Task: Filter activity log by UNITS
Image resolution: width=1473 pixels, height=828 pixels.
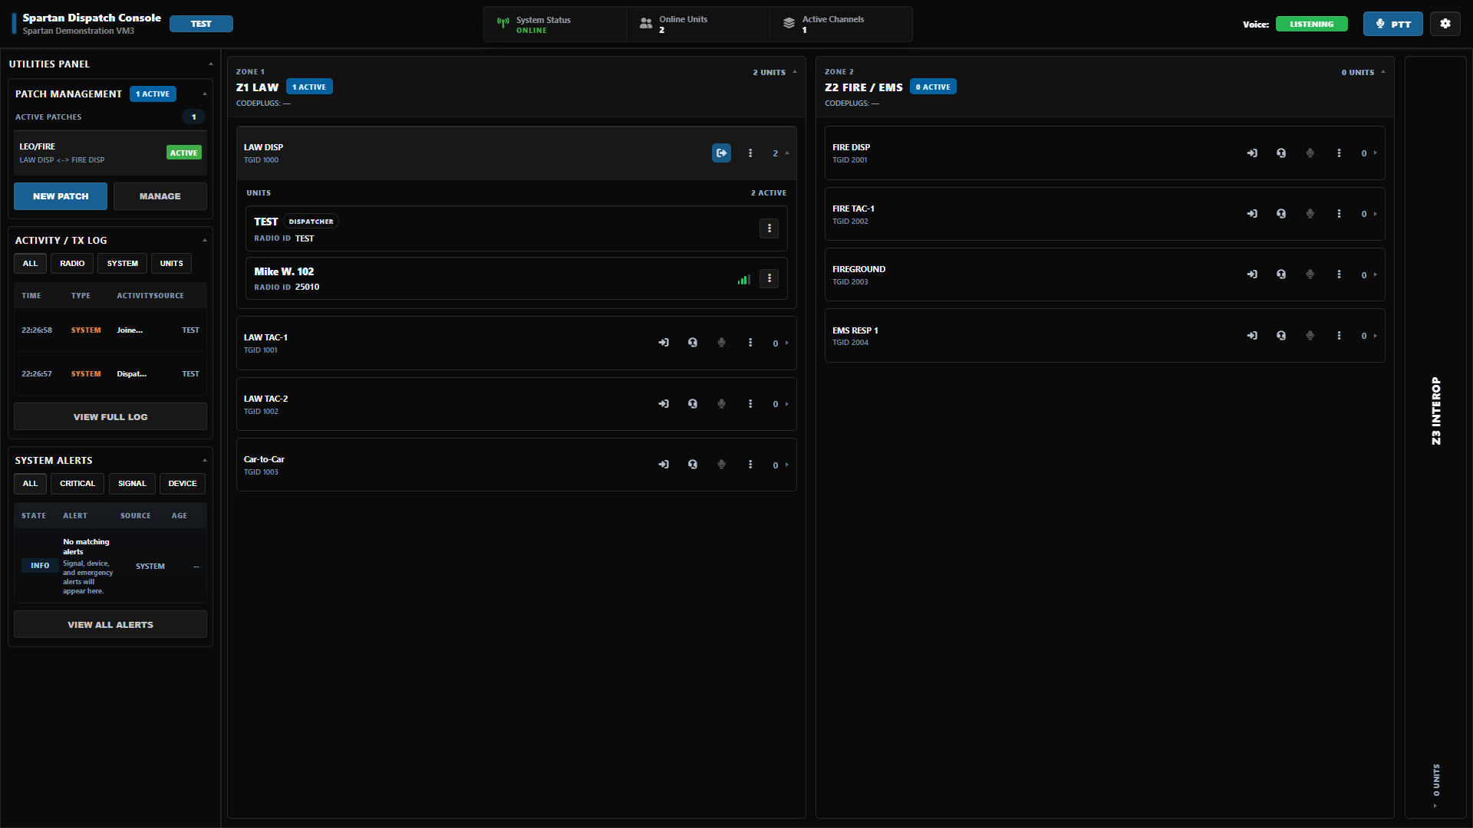Action: [171, 264]
